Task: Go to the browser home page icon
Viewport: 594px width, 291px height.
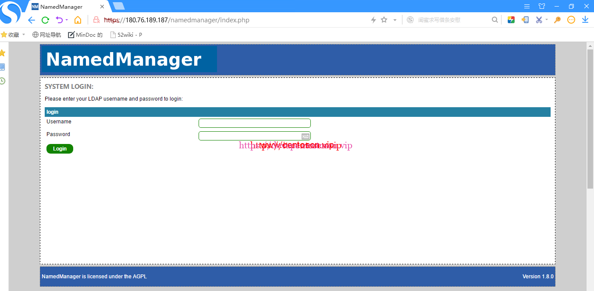Action: (x=78, y=20)
